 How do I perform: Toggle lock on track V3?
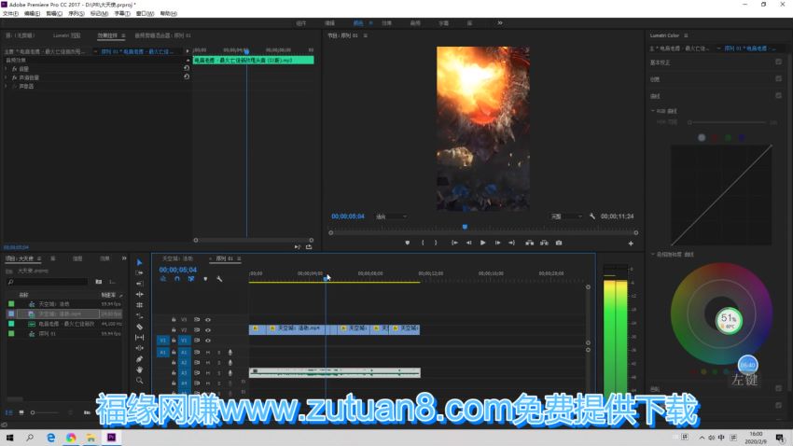click(174, 320)
